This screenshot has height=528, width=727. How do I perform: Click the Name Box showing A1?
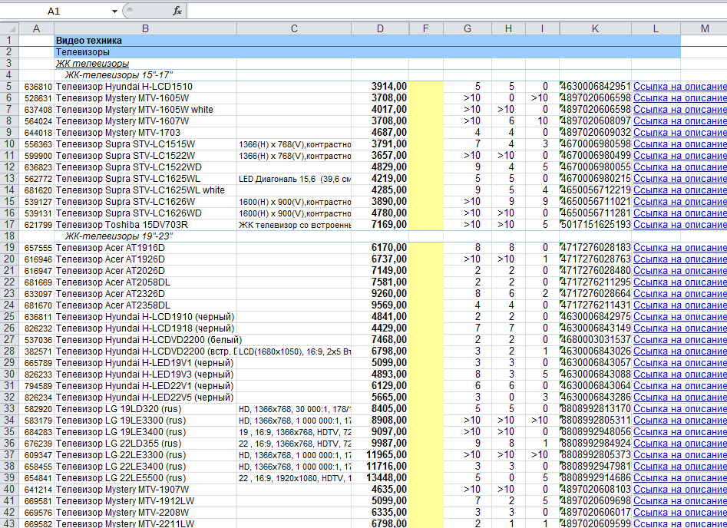tap(55, 11)
